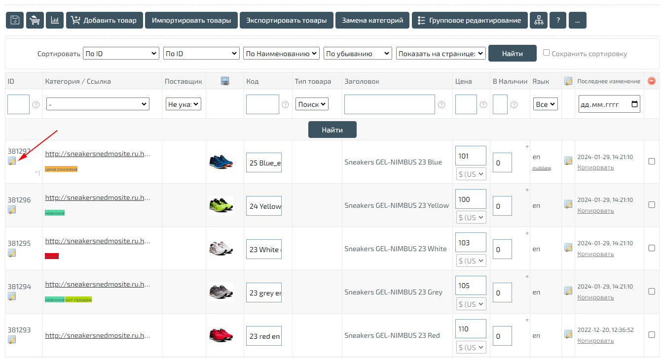Image resolution: width=662 pixels, height=358 pixels.
Task: Open the statistics chart icon
Action: tap(55, 20)
